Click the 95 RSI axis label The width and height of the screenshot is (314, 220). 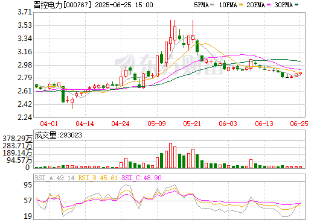(28, 185)
